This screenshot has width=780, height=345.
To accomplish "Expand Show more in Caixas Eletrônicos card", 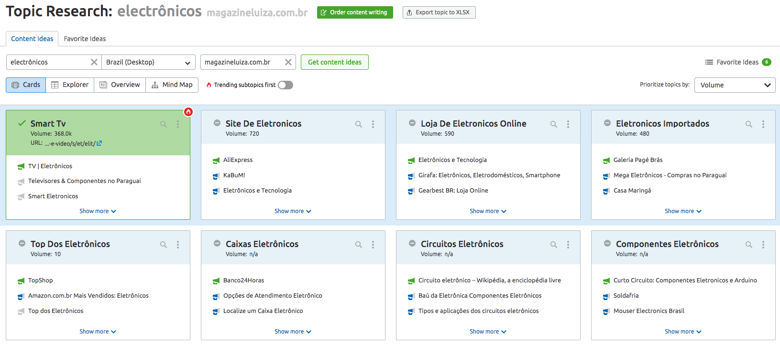I will click(293, 332).
